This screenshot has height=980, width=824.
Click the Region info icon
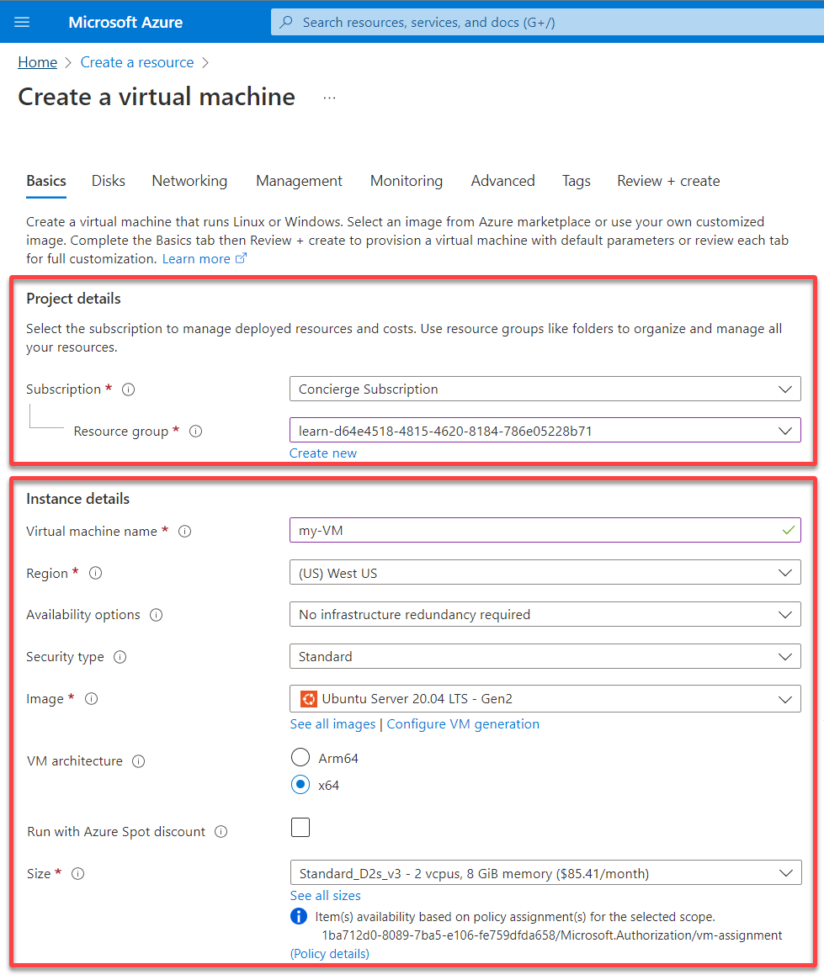click(x=95, y=573)
